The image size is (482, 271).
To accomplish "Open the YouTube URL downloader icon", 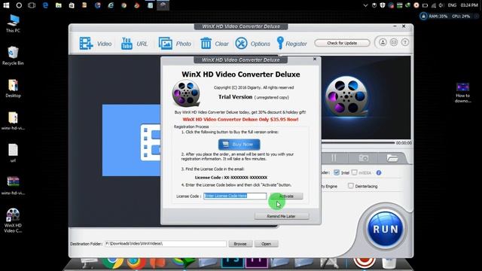I will point(127,44).
